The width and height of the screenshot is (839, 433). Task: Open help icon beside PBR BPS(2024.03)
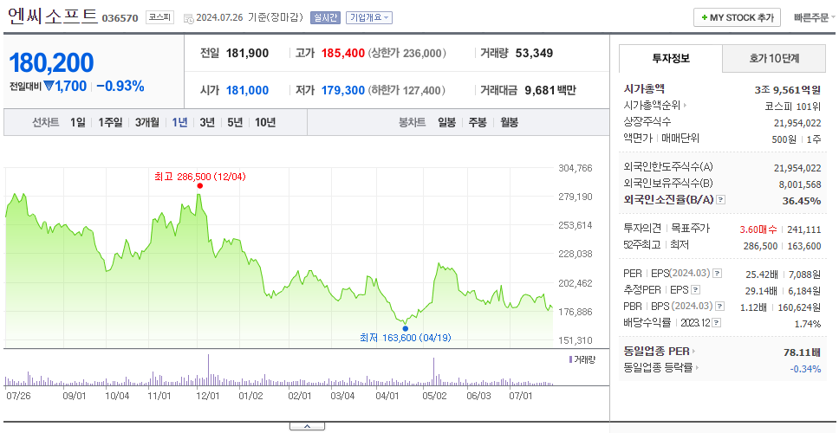720,307
